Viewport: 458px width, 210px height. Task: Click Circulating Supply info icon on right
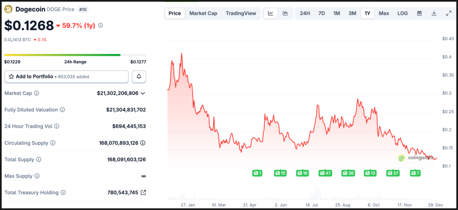[x=143, y=143]
